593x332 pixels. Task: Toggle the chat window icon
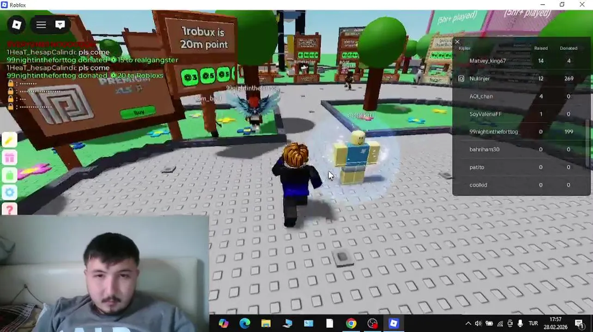click(x=60, y=25)
